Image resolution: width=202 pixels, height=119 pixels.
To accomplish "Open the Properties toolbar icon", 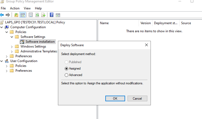I will pos(31,15).
